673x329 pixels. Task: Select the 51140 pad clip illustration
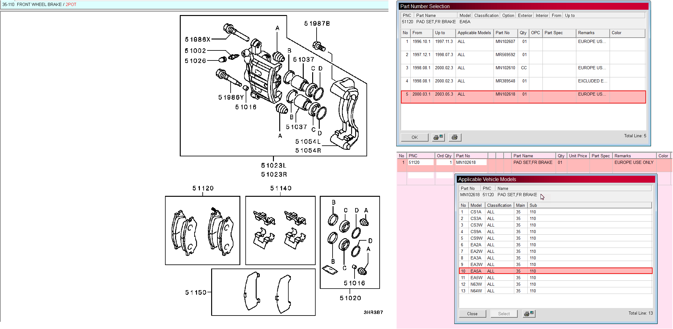pyautogui.click(x=280, y=230)
